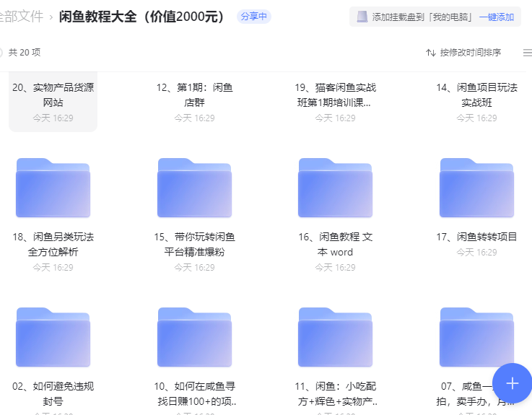
Task: Open folder 07、咸鱼一拍，卖手办
Action: [476, 337]
